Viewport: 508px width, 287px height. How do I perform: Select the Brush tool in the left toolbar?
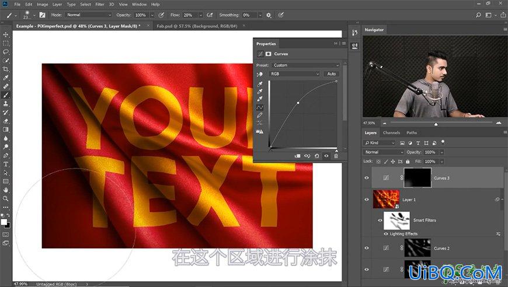5,95
